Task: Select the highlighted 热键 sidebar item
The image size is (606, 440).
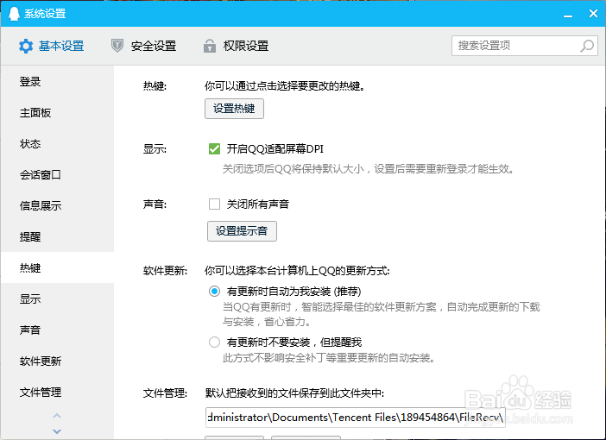Action: click(57, 267)
